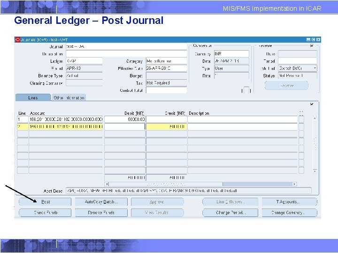Select highlighted line 2 account cell
Screen dimensions: 338x253
tap(66, 126)
